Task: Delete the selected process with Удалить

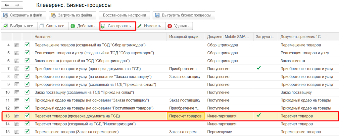Action: tap(179, 26)
